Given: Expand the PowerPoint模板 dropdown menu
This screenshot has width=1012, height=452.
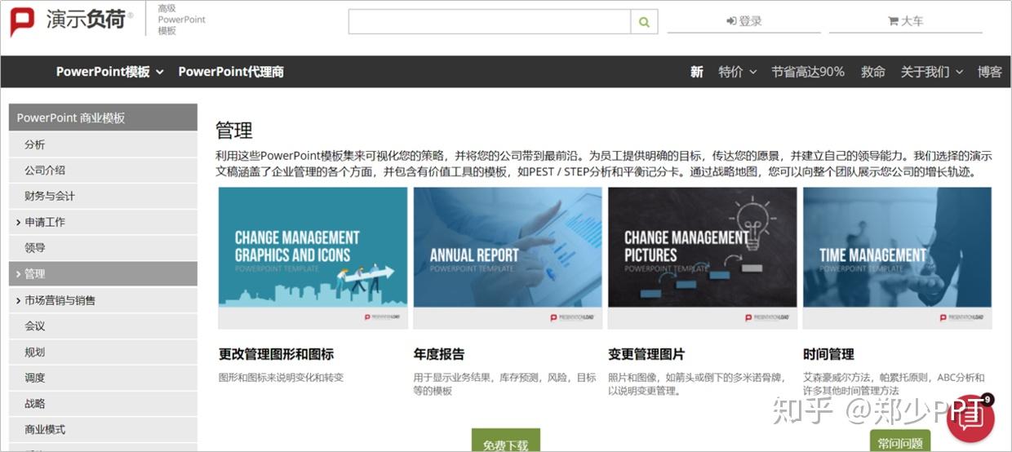Looking at the screenshot, I should pos(110,72).
